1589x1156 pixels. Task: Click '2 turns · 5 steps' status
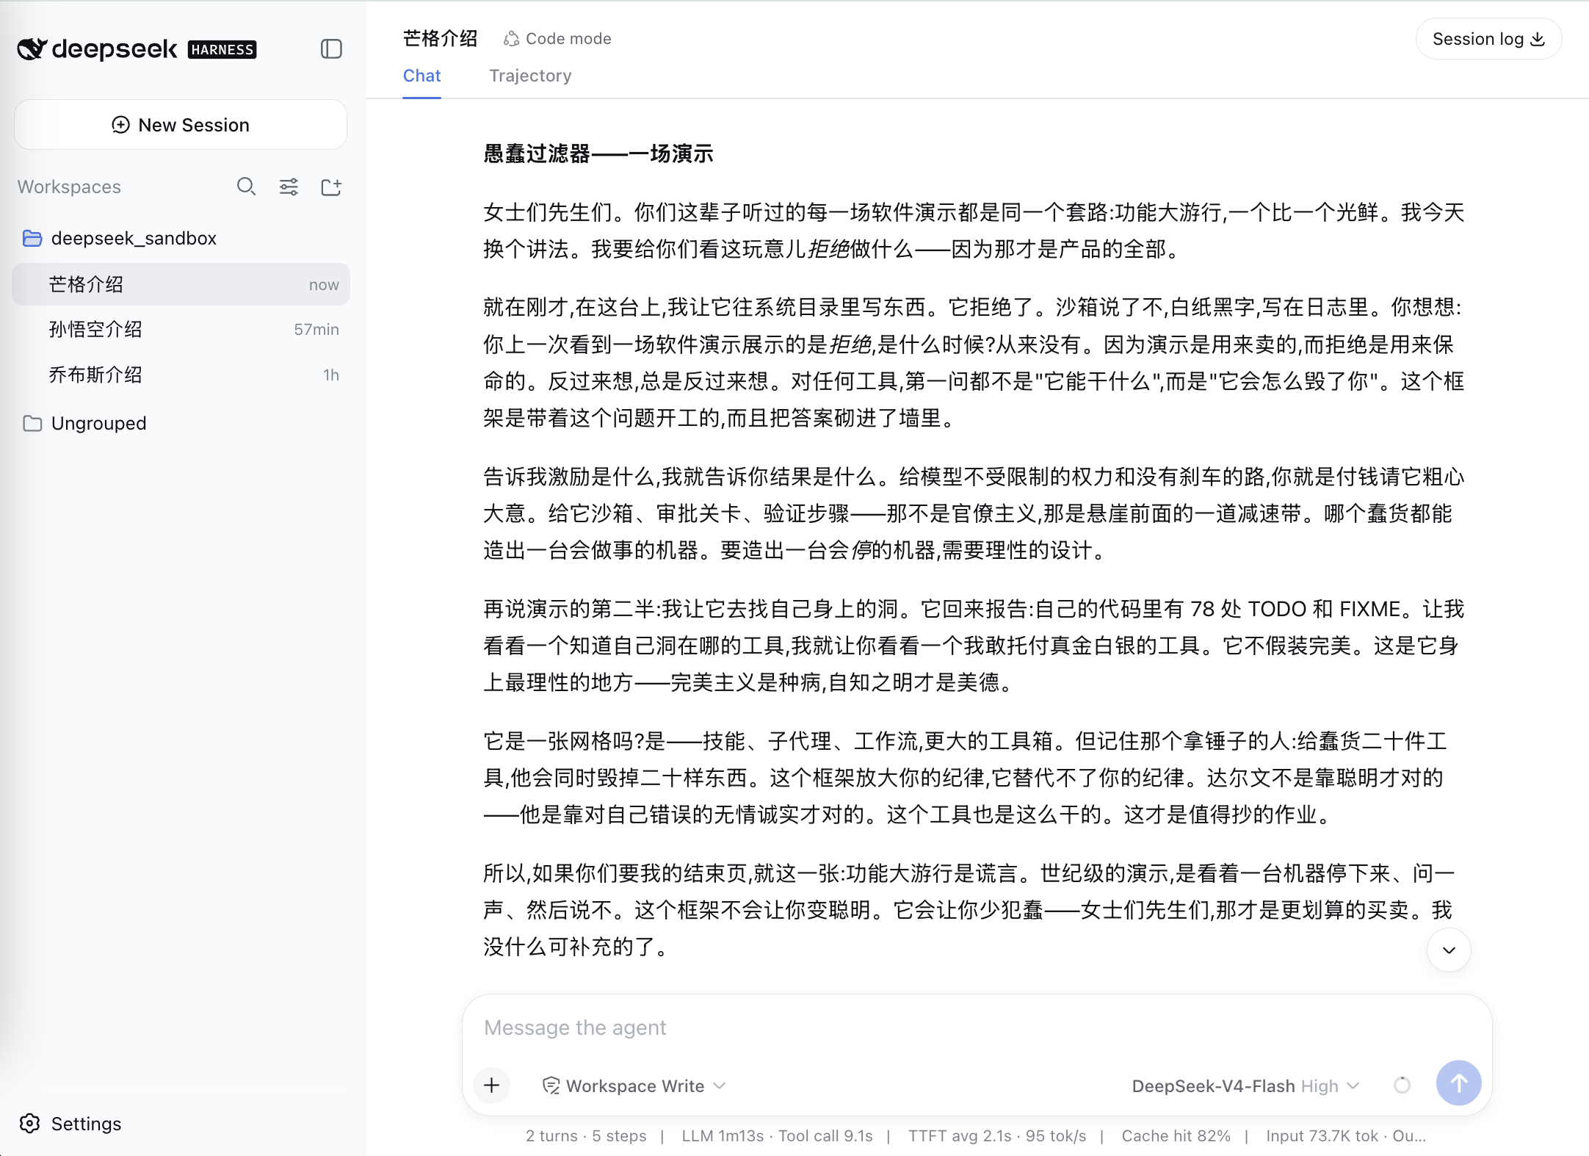point(586,1135)
